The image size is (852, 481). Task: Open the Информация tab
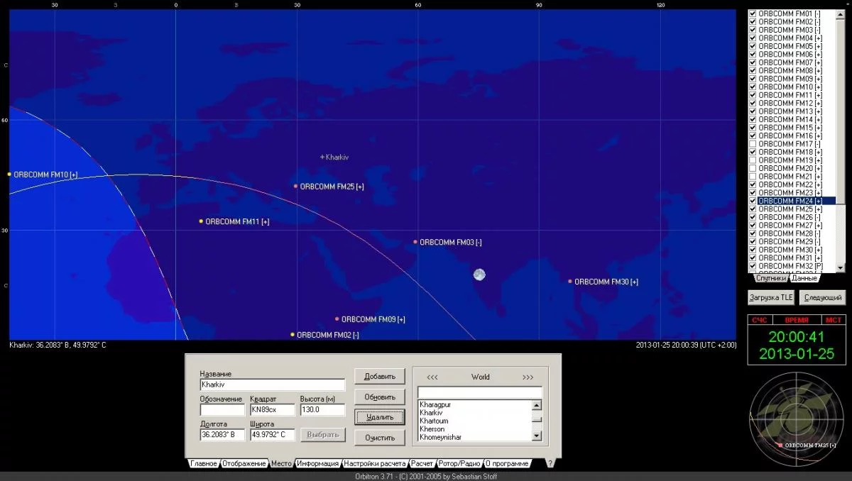(317, 463)
